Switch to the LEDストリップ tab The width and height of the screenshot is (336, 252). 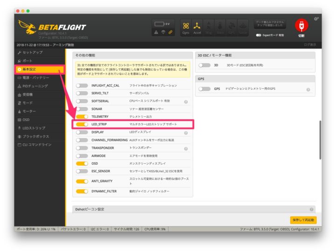[x=34, y=128]
